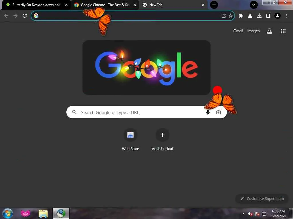Open the Windows Start menu
Viewport: 293px width, 219px height.
tap(8, 213)
